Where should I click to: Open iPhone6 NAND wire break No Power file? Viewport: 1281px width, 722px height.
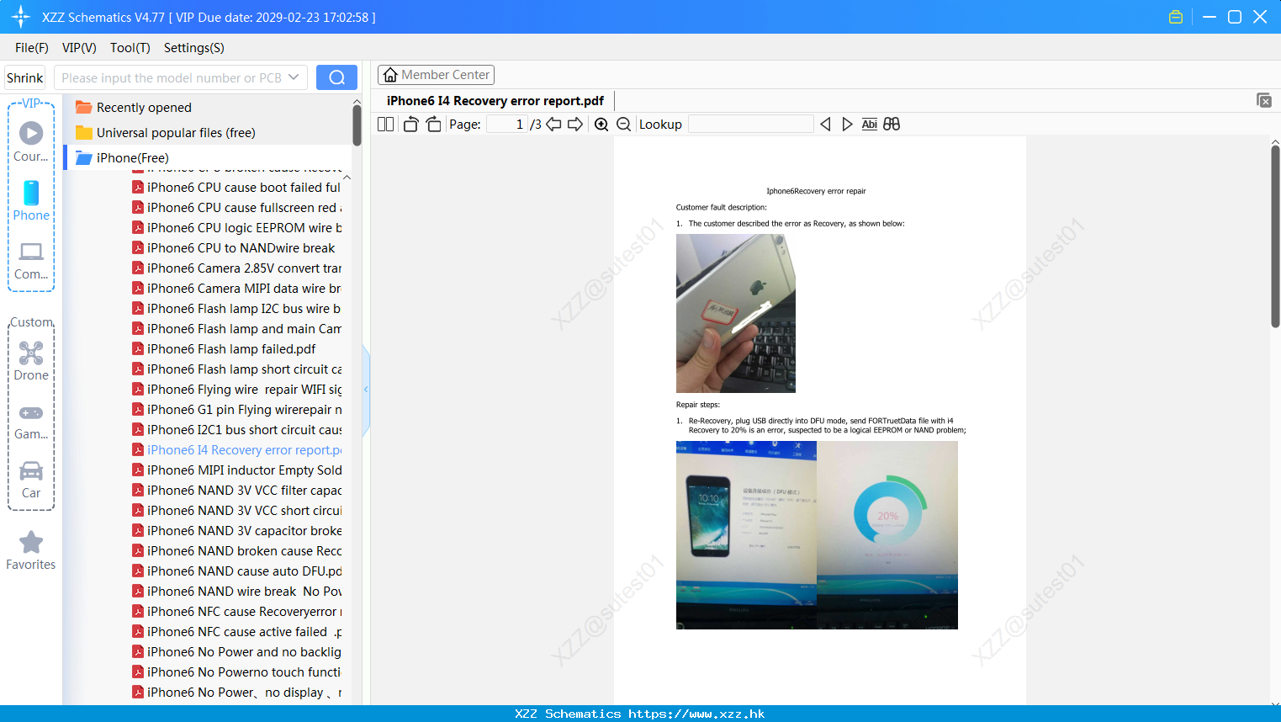(236, 591)
